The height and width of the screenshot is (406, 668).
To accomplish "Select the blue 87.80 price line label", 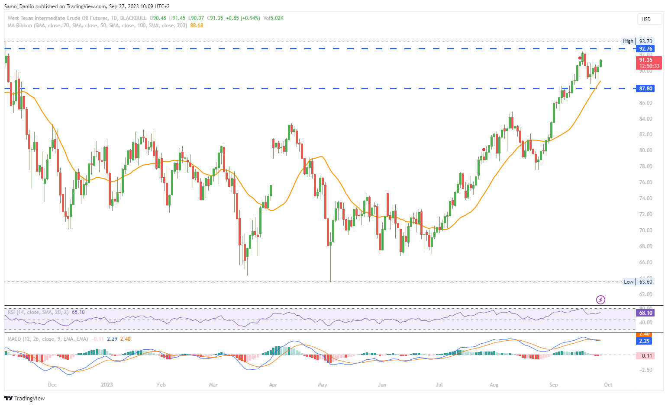I will point(645,89).
